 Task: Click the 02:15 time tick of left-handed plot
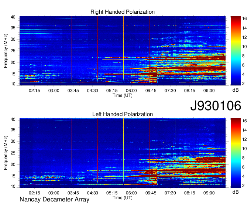[34, 193]
